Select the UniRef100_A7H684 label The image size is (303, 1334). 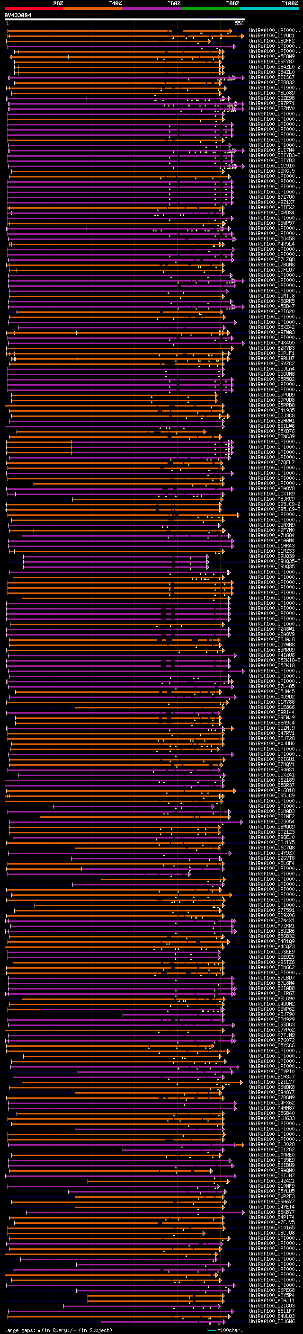tap(272, 535)
